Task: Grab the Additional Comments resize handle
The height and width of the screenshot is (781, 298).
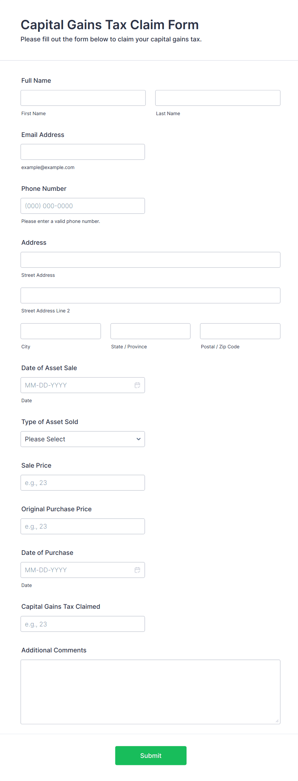Action: (277, 721)
